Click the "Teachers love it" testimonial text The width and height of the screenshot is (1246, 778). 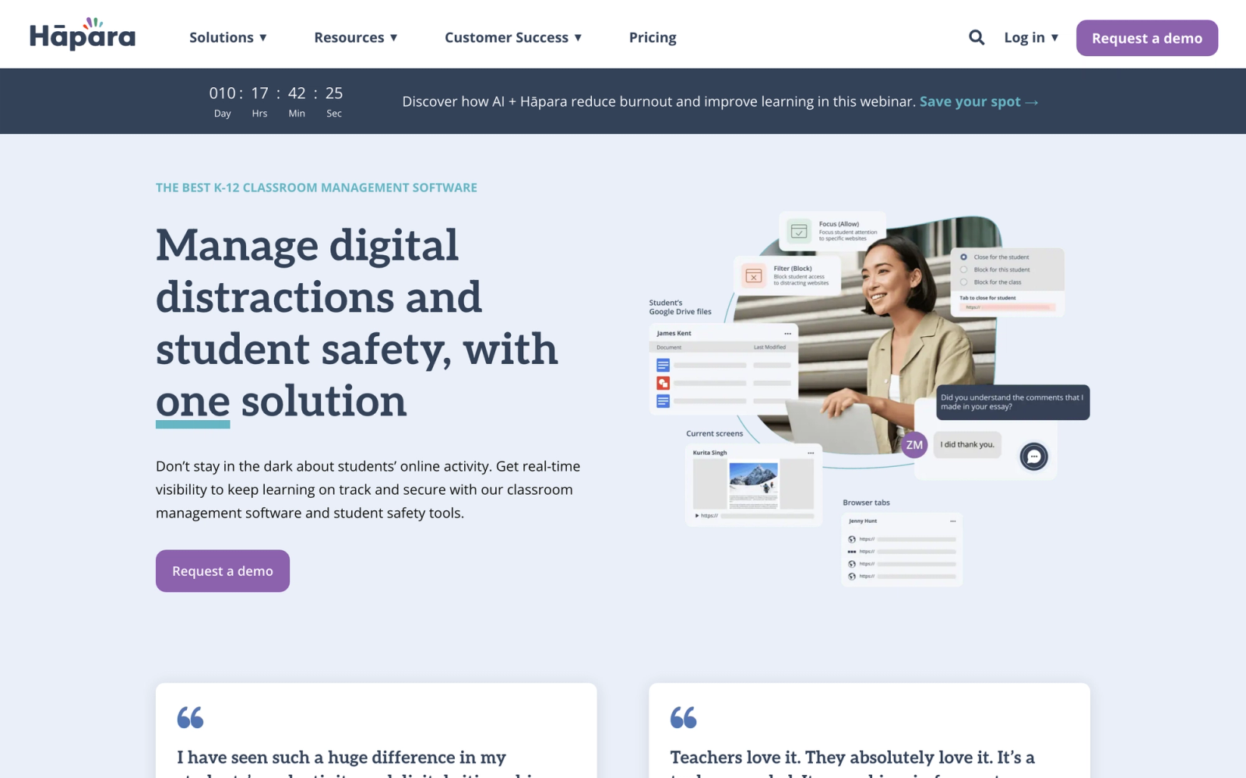853,762
